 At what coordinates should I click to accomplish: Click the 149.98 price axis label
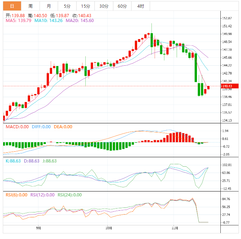227,34
